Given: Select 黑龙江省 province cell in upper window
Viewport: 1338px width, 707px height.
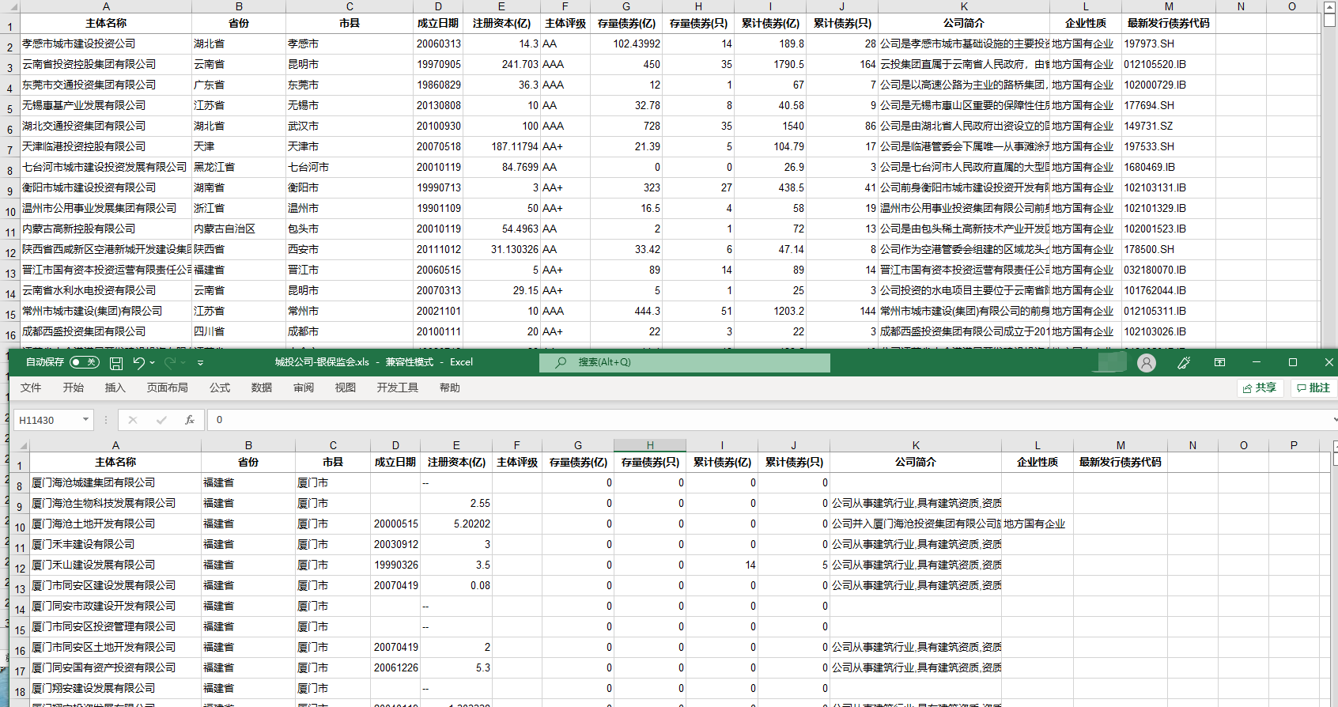Looking at the screenshot, I should (239, 167).
